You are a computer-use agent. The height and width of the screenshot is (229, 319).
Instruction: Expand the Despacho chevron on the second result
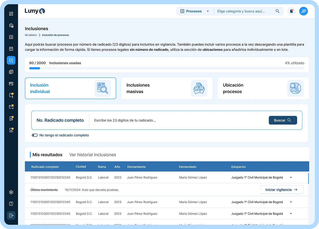291,202
